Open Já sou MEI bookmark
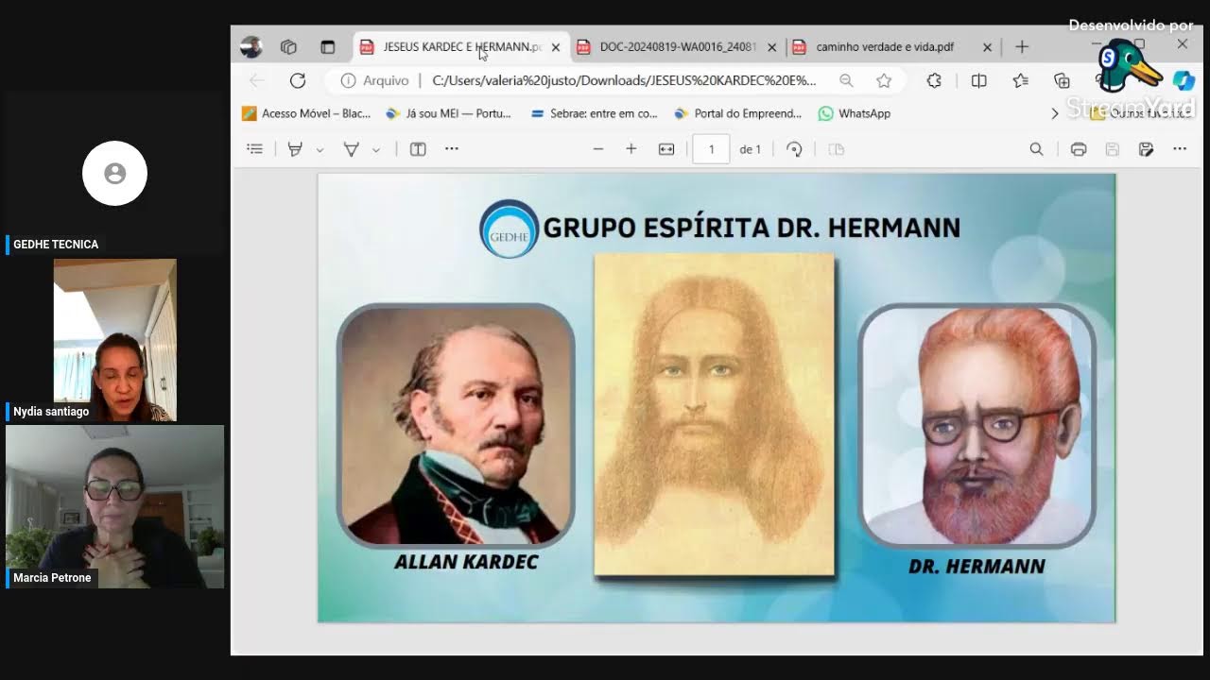Viewport: 1210px width, 680px height. (448, 113)
